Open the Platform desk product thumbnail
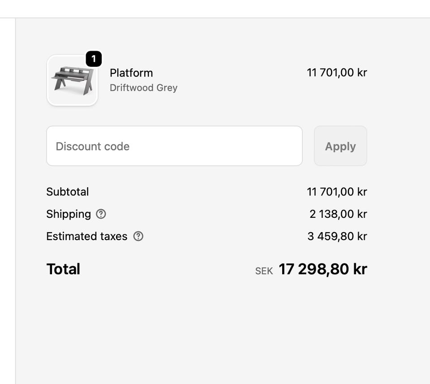This screenshot has height=384, width=430. pyautogui.click(x=72, y=81)
